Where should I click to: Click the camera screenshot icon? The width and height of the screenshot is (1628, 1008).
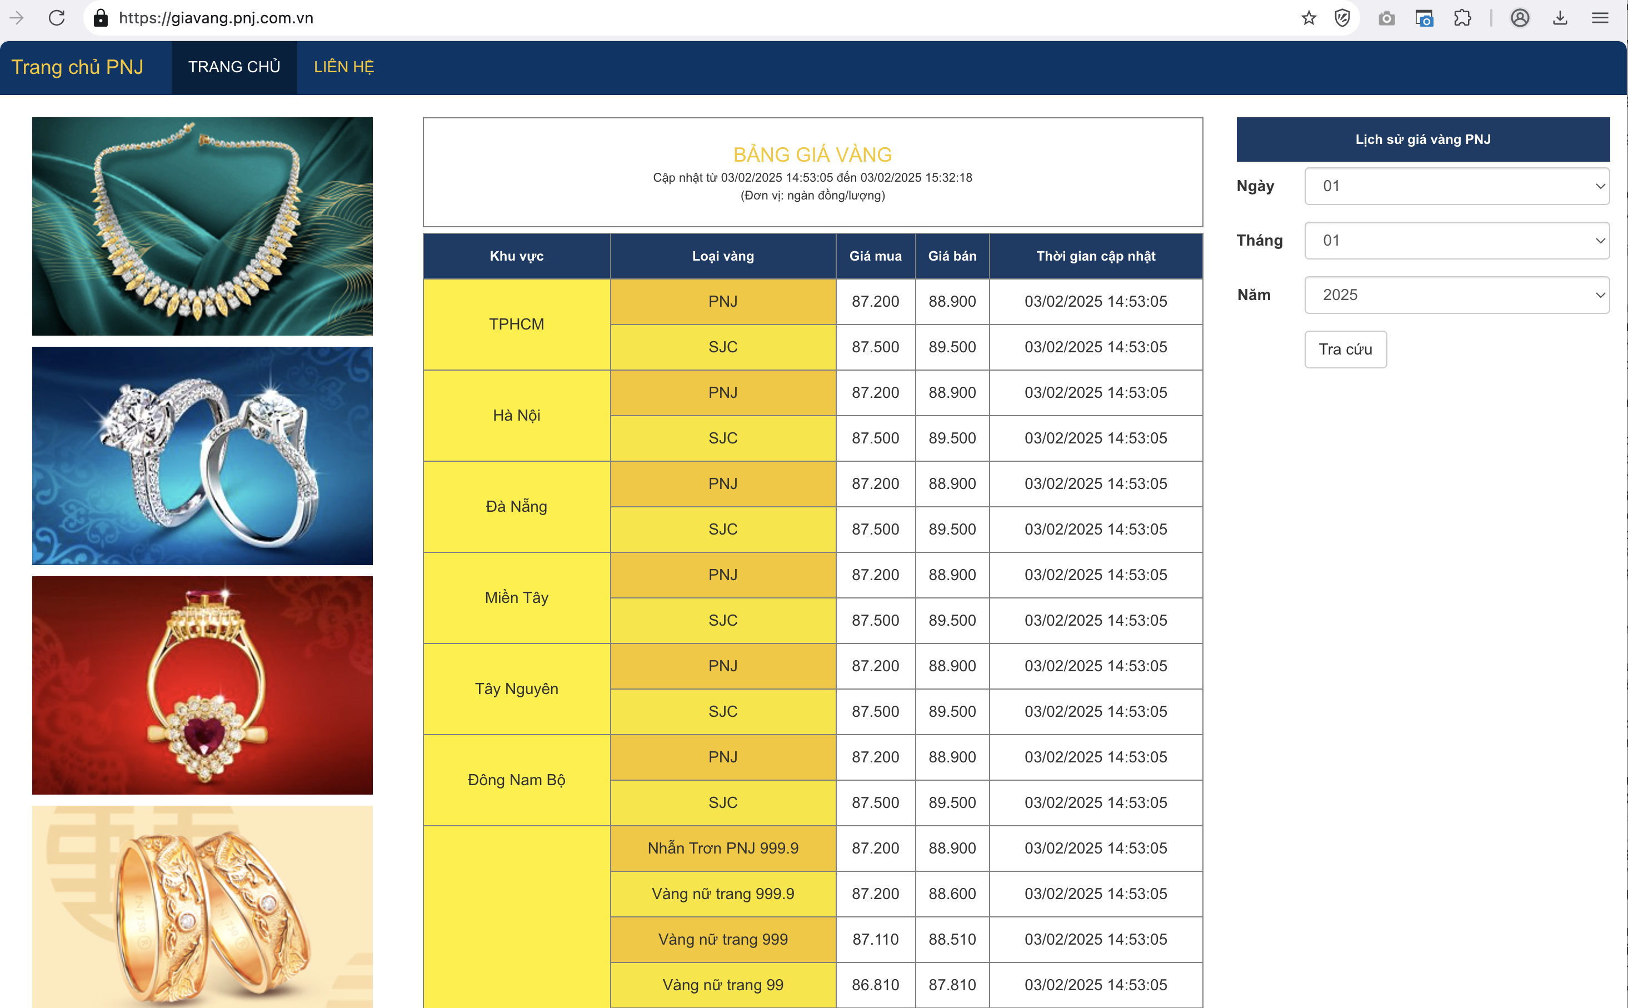[x=1386, y=18]
